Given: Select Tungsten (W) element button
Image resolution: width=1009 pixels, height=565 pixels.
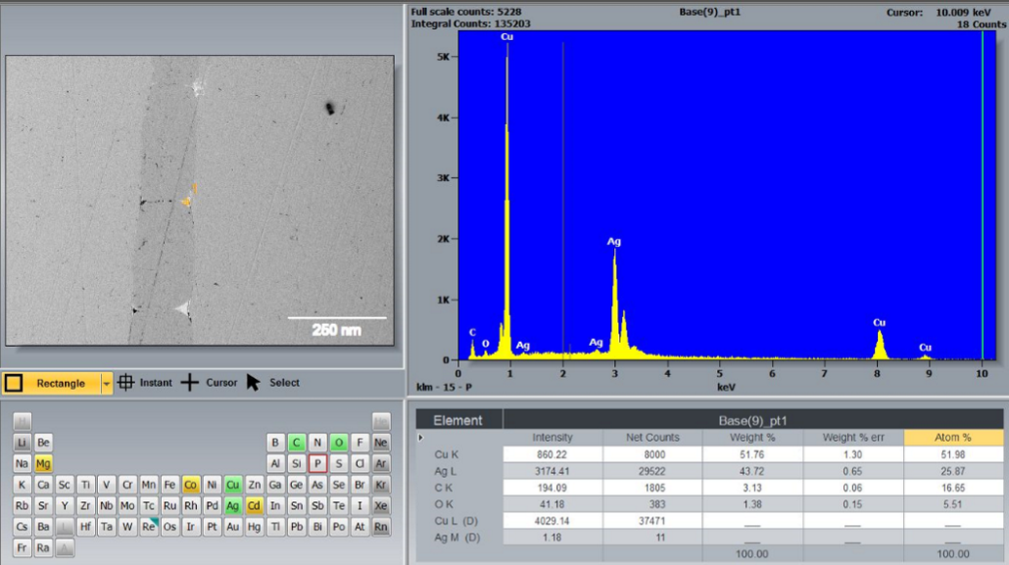Looking at the screenshot, I should [x=127, y=528].
